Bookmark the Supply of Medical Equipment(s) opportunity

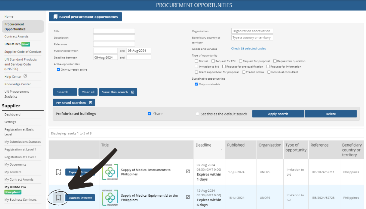58,198
